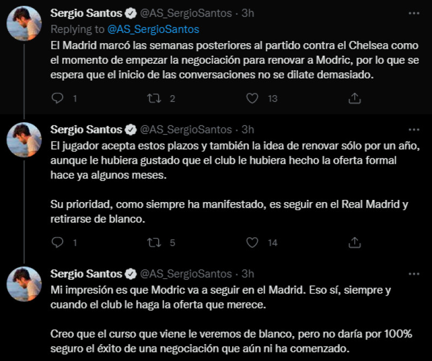Screen dimensions: 432x361
Task: Click the first tweet's profile avatar
Action: [x=24, y=23]
